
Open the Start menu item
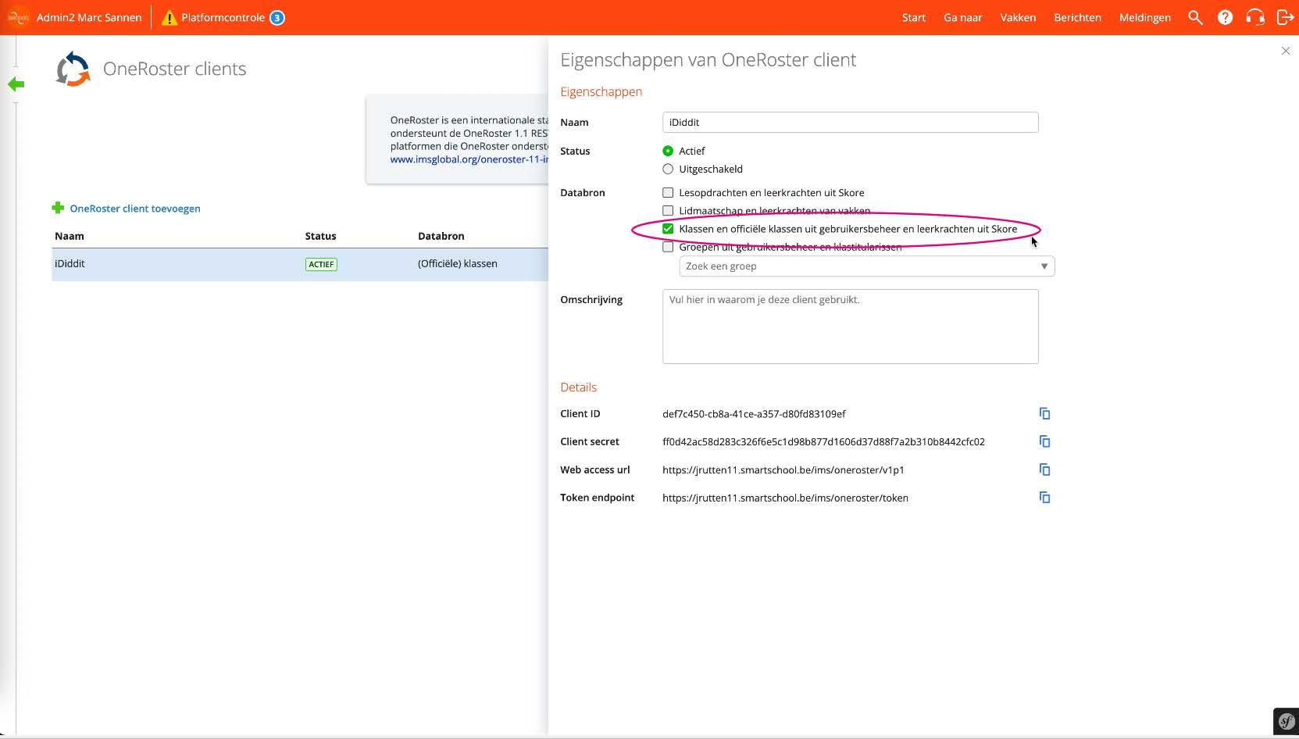tap(914, 17)
